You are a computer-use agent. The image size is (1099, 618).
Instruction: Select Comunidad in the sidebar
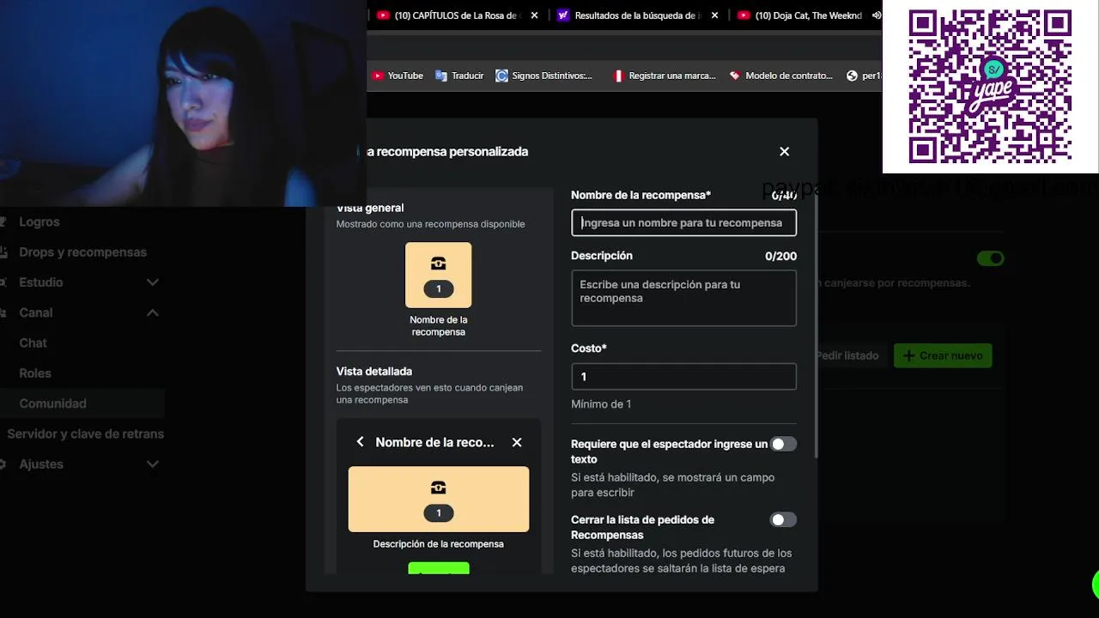[82, 403]
